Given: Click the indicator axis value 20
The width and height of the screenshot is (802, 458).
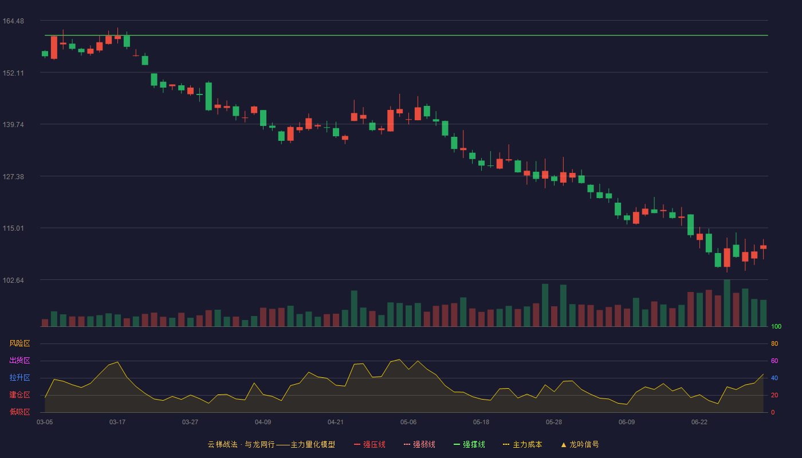Looking at the screenshot, I should [x=775, y=395].
